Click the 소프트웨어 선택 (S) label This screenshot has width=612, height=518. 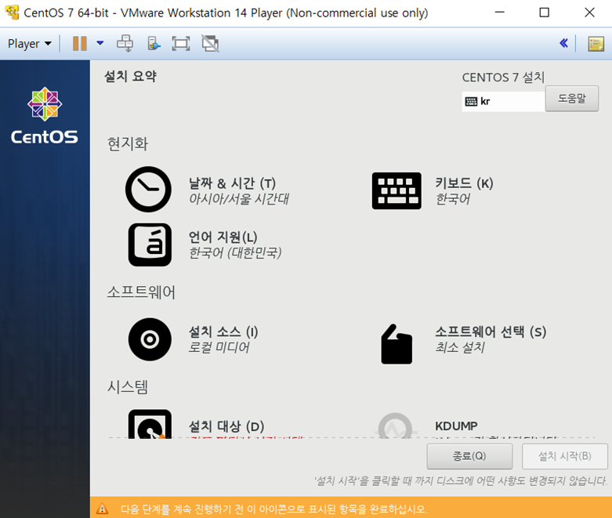[x=491, y=331]
